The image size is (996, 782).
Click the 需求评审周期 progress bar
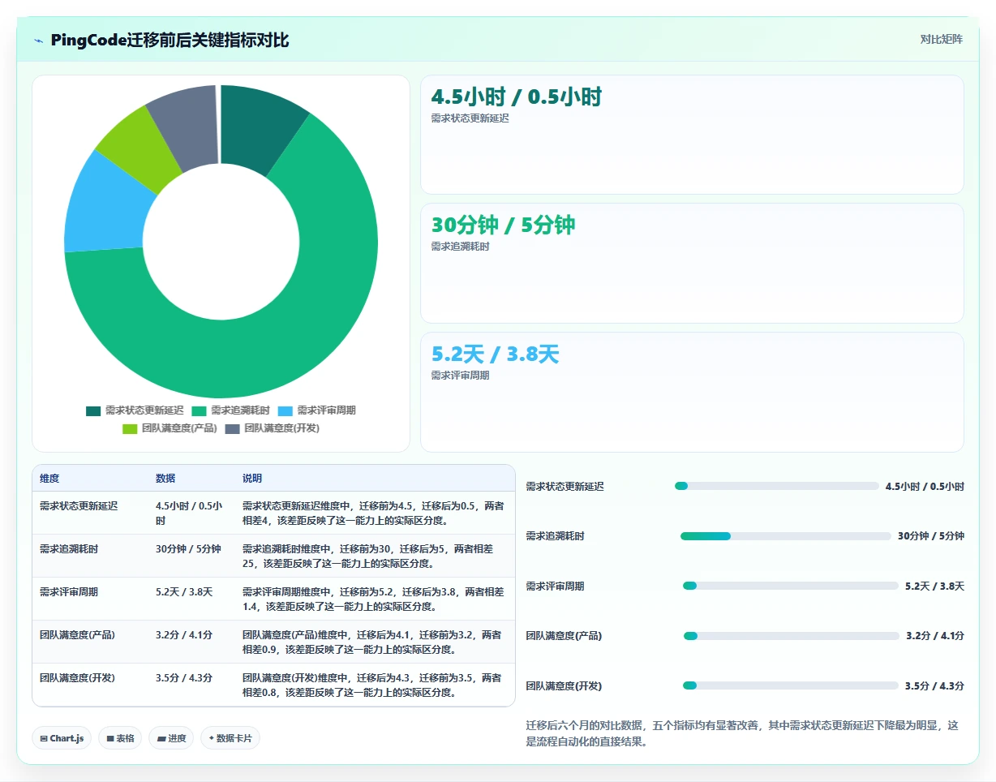click(790, 586)
